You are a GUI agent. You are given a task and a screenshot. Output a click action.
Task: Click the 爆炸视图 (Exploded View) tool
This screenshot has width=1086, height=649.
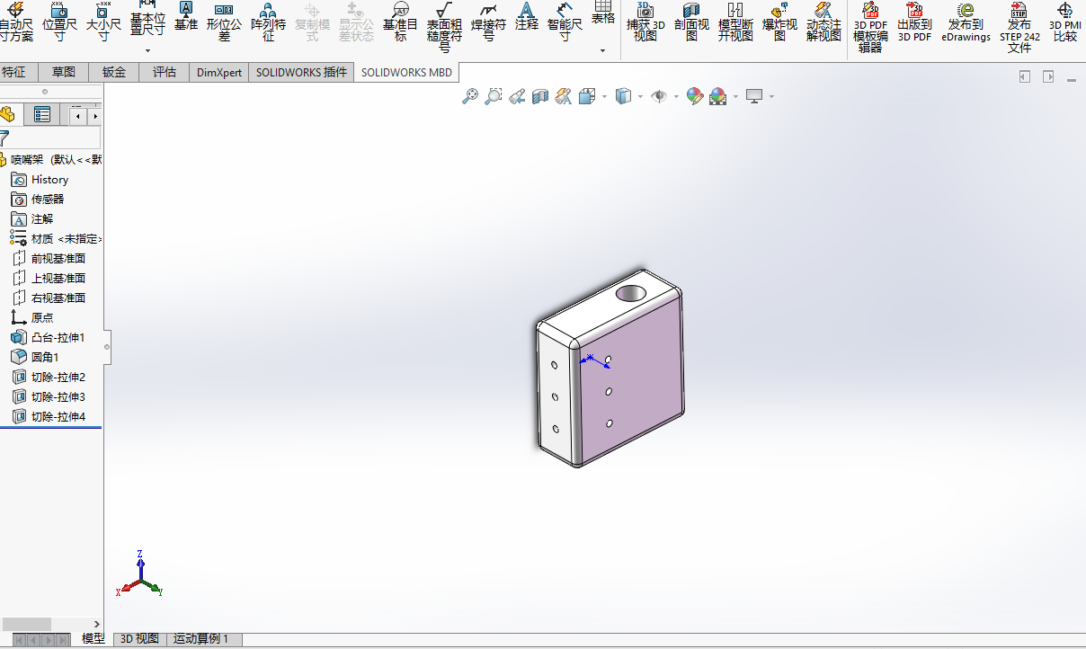tap(779, 22)
